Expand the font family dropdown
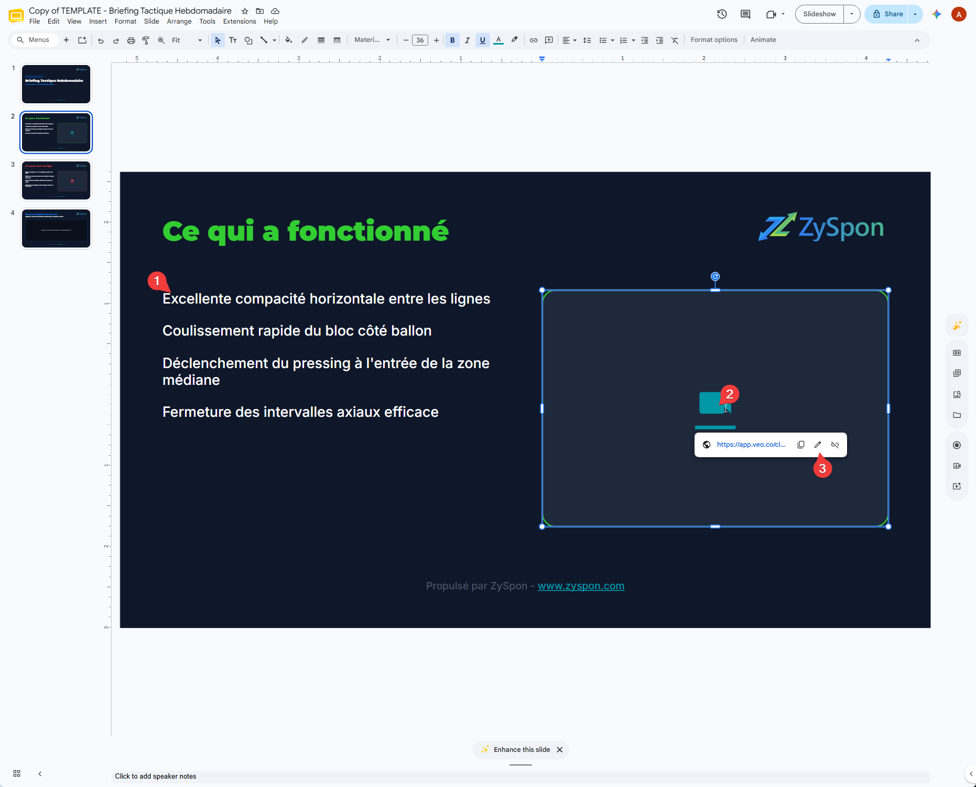 (372, 40)
